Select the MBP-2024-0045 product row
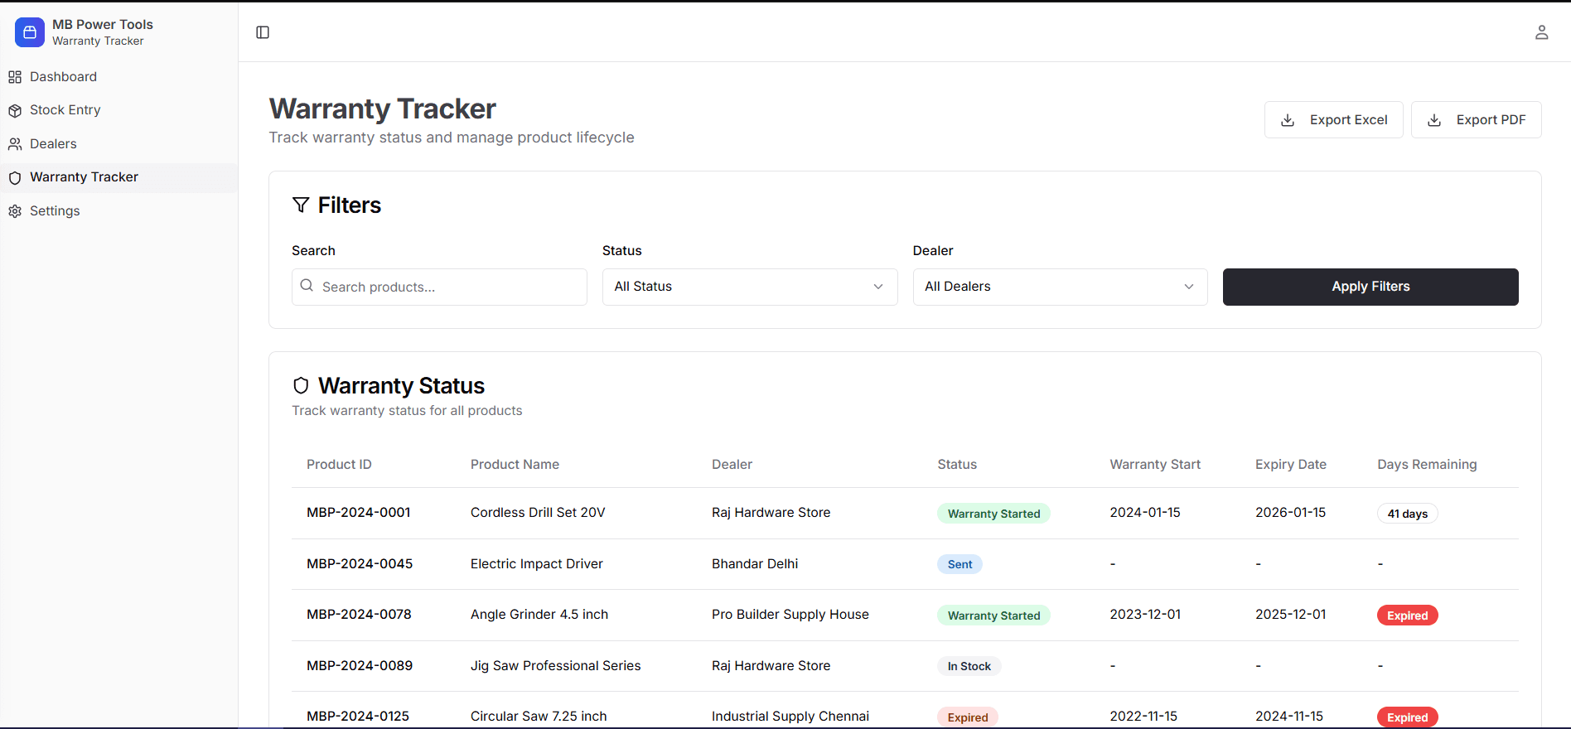Viewport: 1571px width, 729px height. [360, 564]
